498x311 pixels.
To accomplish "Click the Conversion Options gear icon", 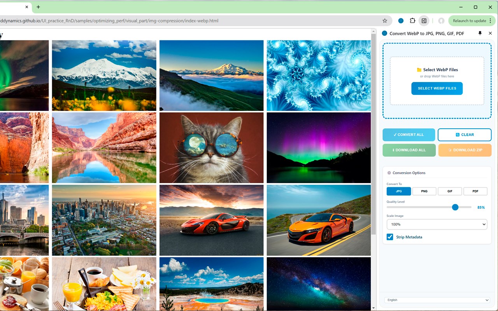I will [x=389, y=173].
